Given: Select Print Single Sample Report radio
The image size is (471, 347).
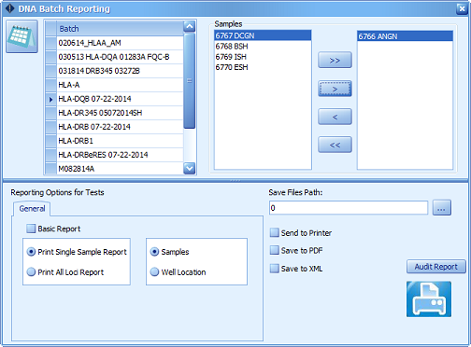Looking at the screenshot, I should coord(31,252).
